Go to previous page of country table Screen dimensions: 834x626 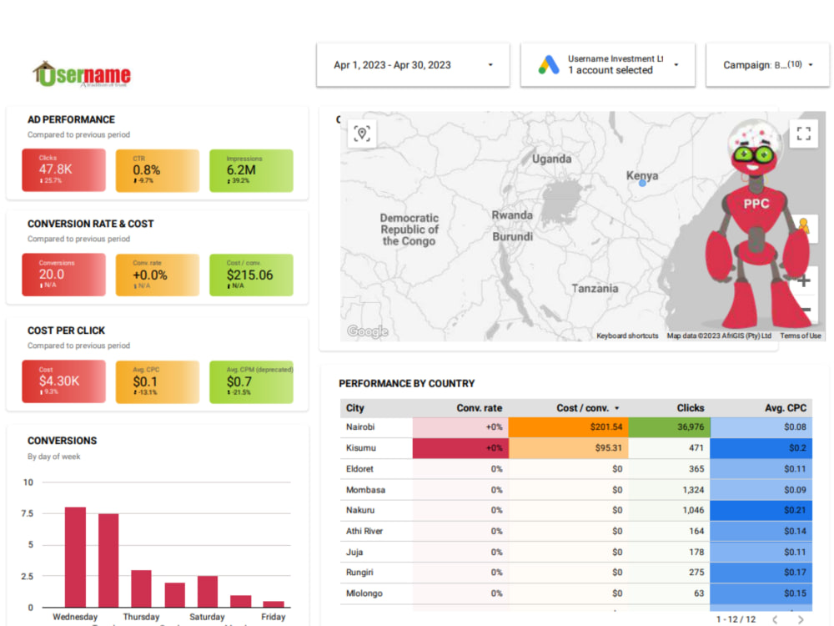click(775, 619)
